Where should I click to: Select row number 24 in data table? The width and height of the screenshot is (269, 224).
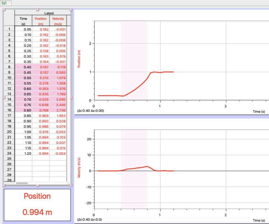coord(9,153)
